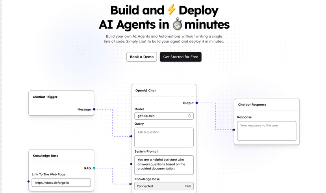Click the System Prompt input connection dot

(x=131, y=164)
